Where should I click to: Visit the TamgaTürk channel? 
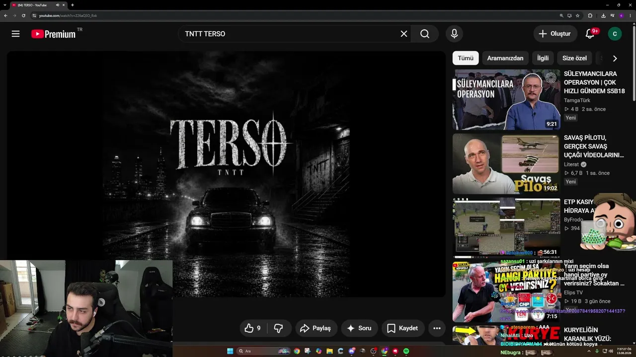click(x=577, y=100)
